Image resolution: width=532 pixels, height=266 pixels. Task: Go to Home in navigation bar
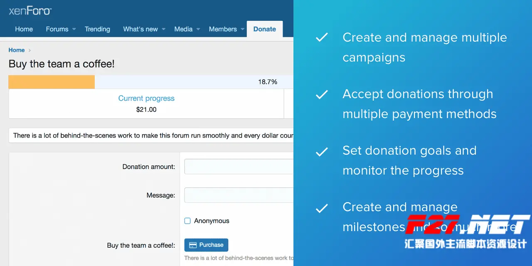tap(24, 29)
